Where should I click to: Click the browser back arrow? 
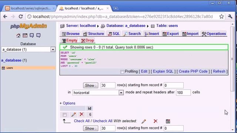[x=5, y=16]
